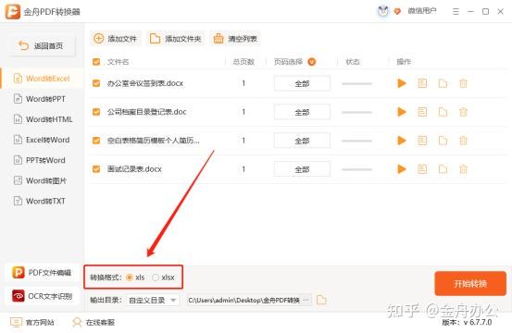The image size is (512, 333).
Task: Click 微信用户 account name
Action: click(x=422, y=11)
